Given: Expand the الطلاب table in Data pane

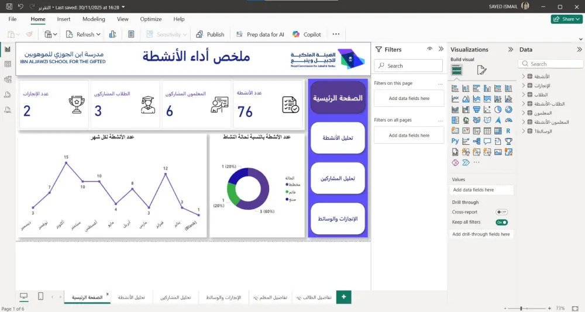Looking at the screenshot, I should 523,95.
